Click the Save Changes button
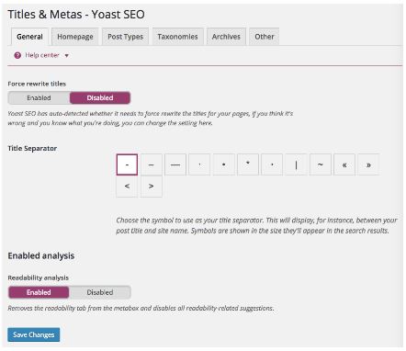 34,334
